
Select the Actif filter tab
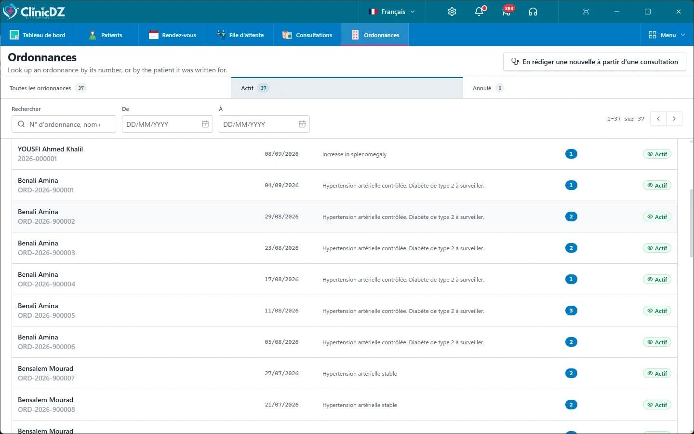(x=347, y=88)
